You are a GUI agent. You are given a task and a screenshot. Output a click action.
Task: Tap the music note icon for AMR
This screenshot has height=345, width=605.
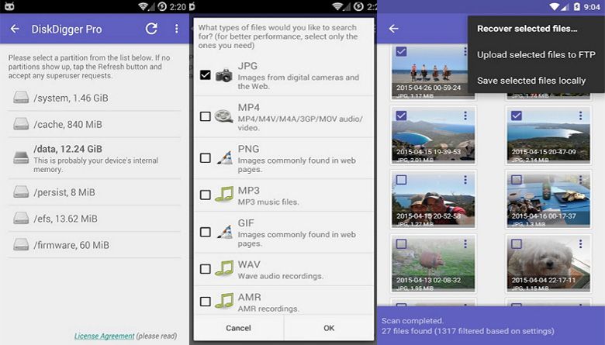(x=224, y=301)
